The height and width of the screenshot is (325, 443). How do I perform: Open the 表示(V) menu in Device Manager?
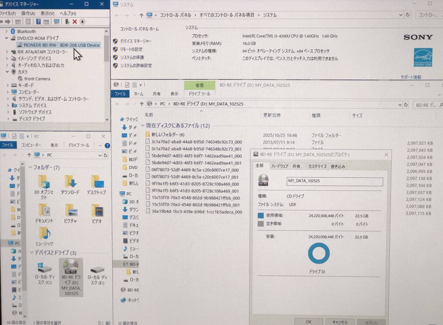[46, 13]
